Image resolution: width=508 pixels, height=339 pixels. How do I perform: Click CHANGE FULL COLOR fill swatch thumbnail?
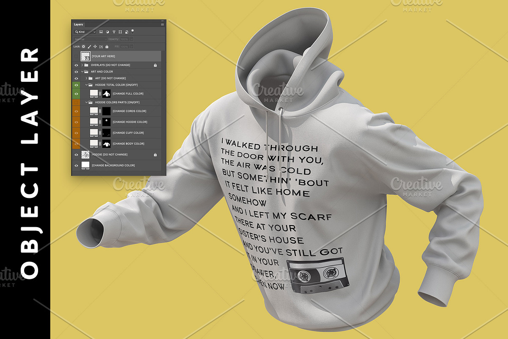(x=94, y=94)
